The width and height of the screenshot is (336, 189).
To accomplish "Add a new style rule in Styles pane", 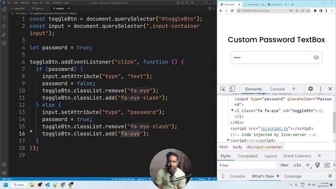I will (x=308, y=165).
